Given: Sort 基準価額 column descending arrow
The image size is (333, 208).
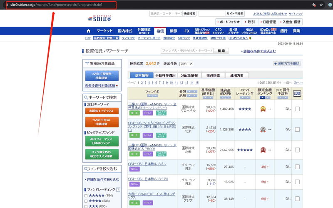Looking at the screenshot, I should (211, 98).
